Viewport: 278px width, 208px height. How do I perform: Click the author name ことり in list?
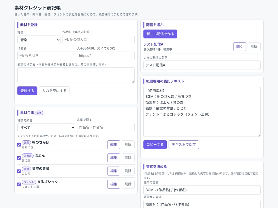point(26,174)
